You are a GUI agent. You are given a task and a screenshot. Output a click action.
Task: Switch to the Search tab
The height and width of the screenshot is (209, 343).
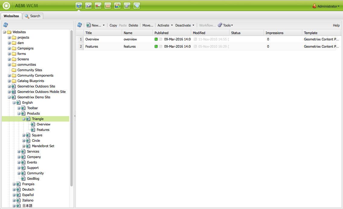tap(33, 16)
